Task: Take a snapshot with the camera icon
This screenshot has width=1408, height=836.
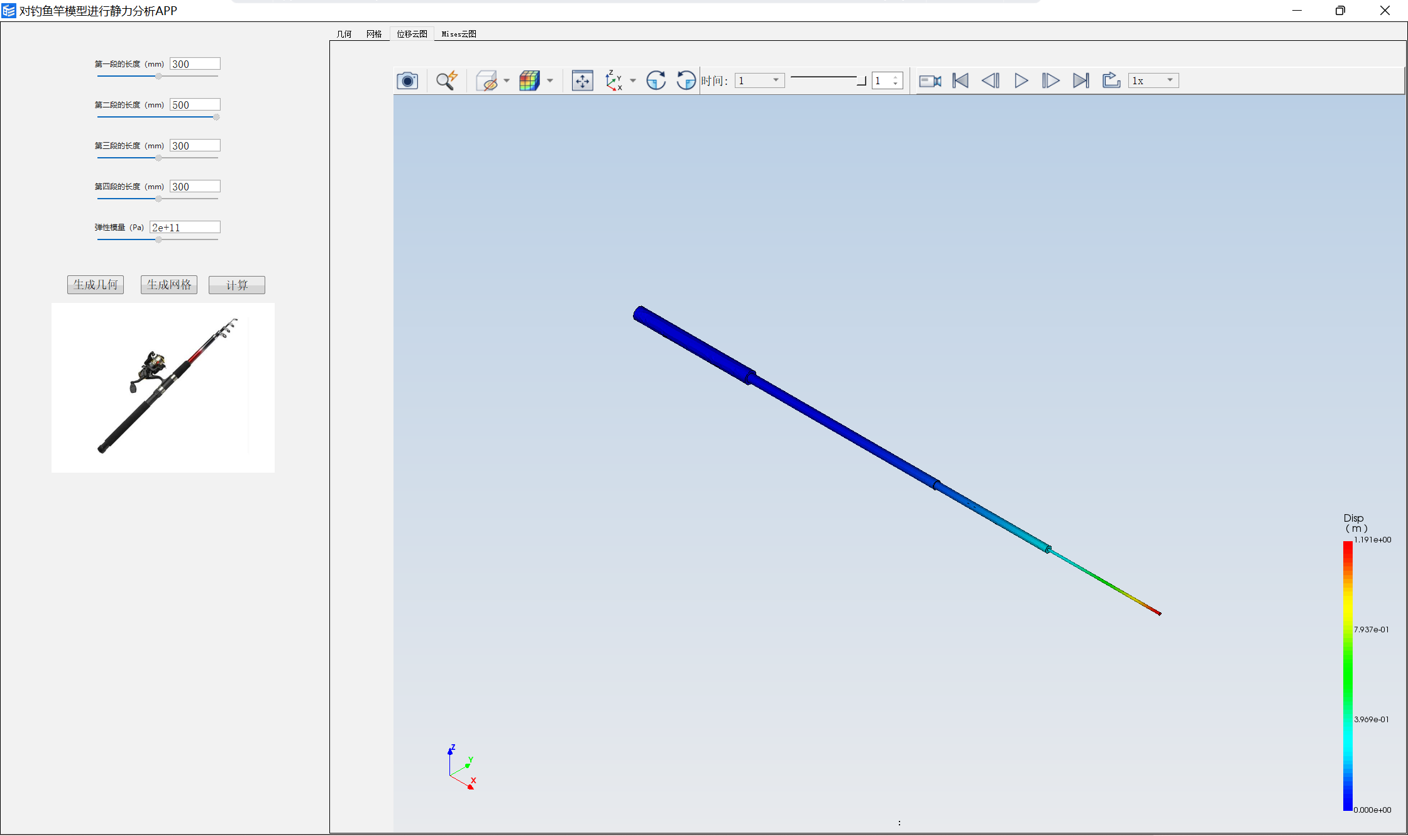Action: pos(407,80)
